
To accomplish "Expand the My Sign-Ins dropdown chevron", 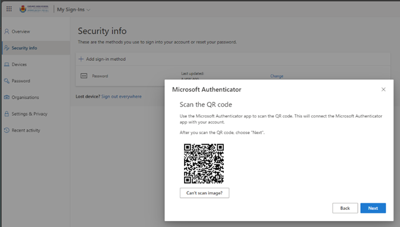I will click(x=88, y=10).
